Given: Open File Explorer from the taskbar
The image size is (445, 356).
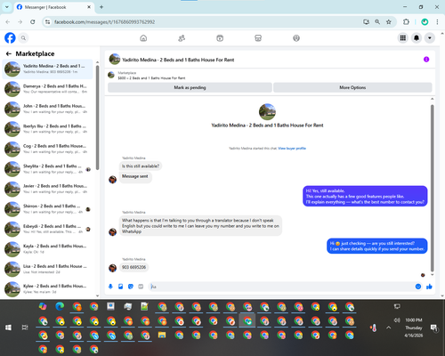Looking at the screenshot, I should click(x=162, y=335).
